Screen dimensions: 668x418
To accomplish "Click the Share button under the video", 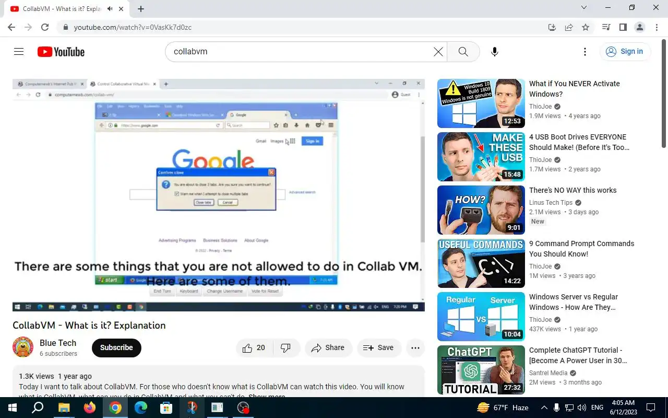I will point(328,348).
